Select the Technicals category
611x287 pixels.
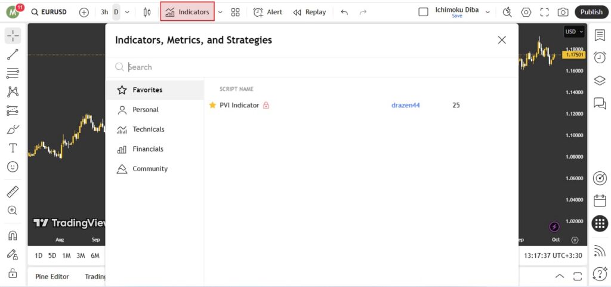coord(148,129)
